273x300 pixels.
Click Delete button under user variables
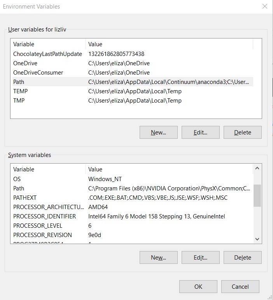(x=242, y=133)
